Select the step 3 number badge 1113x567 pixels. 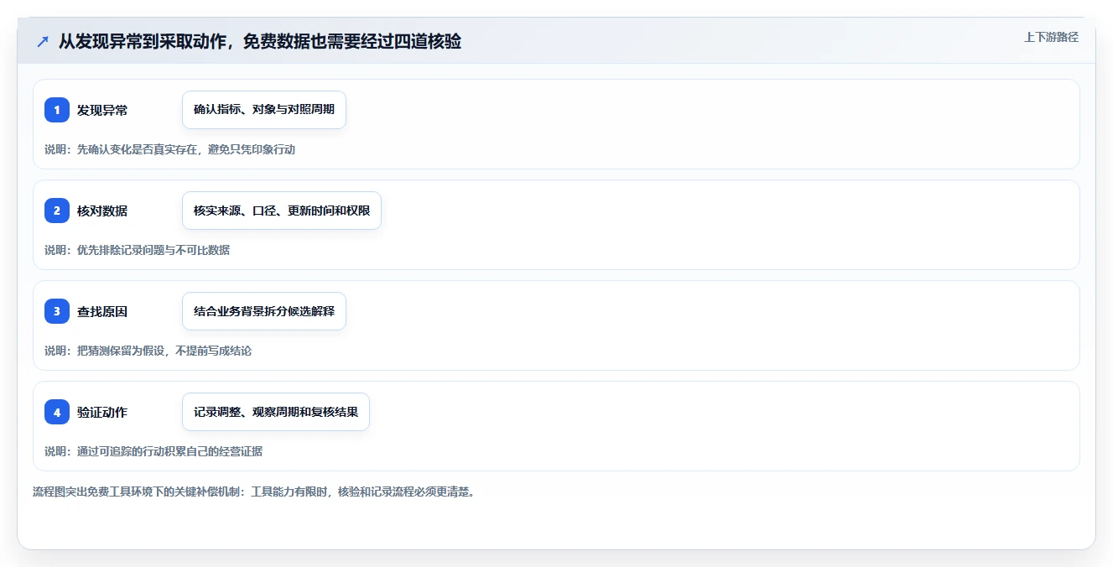[x=57, y=311]
